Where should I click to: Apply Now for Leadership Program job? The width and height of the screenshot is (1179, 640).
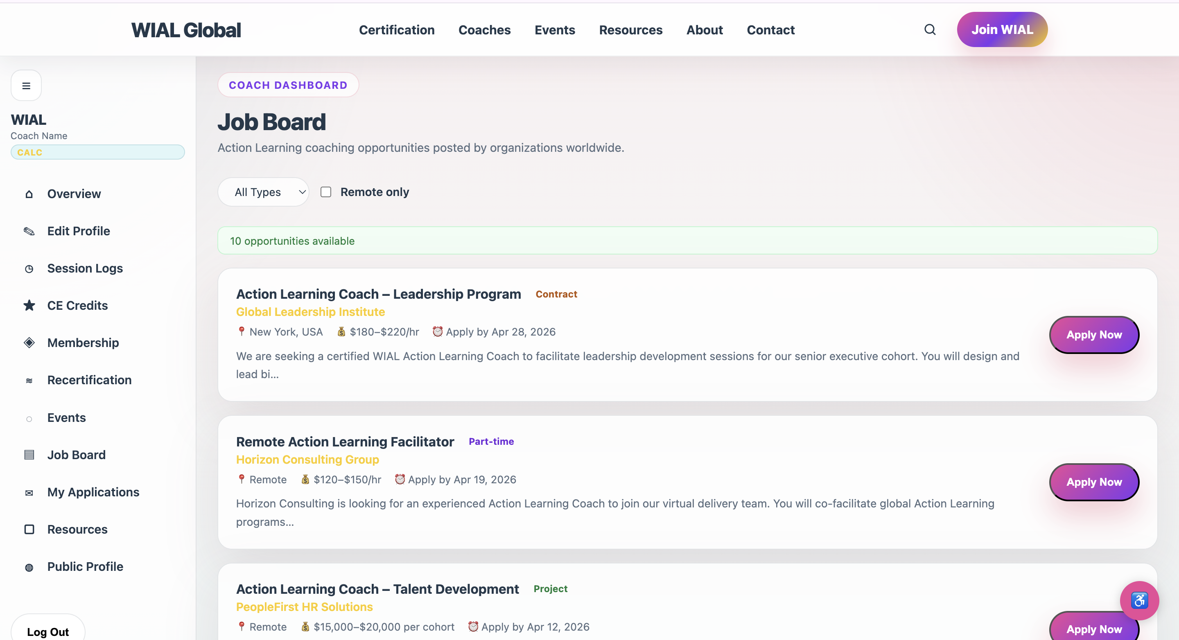click(1093, 335)
